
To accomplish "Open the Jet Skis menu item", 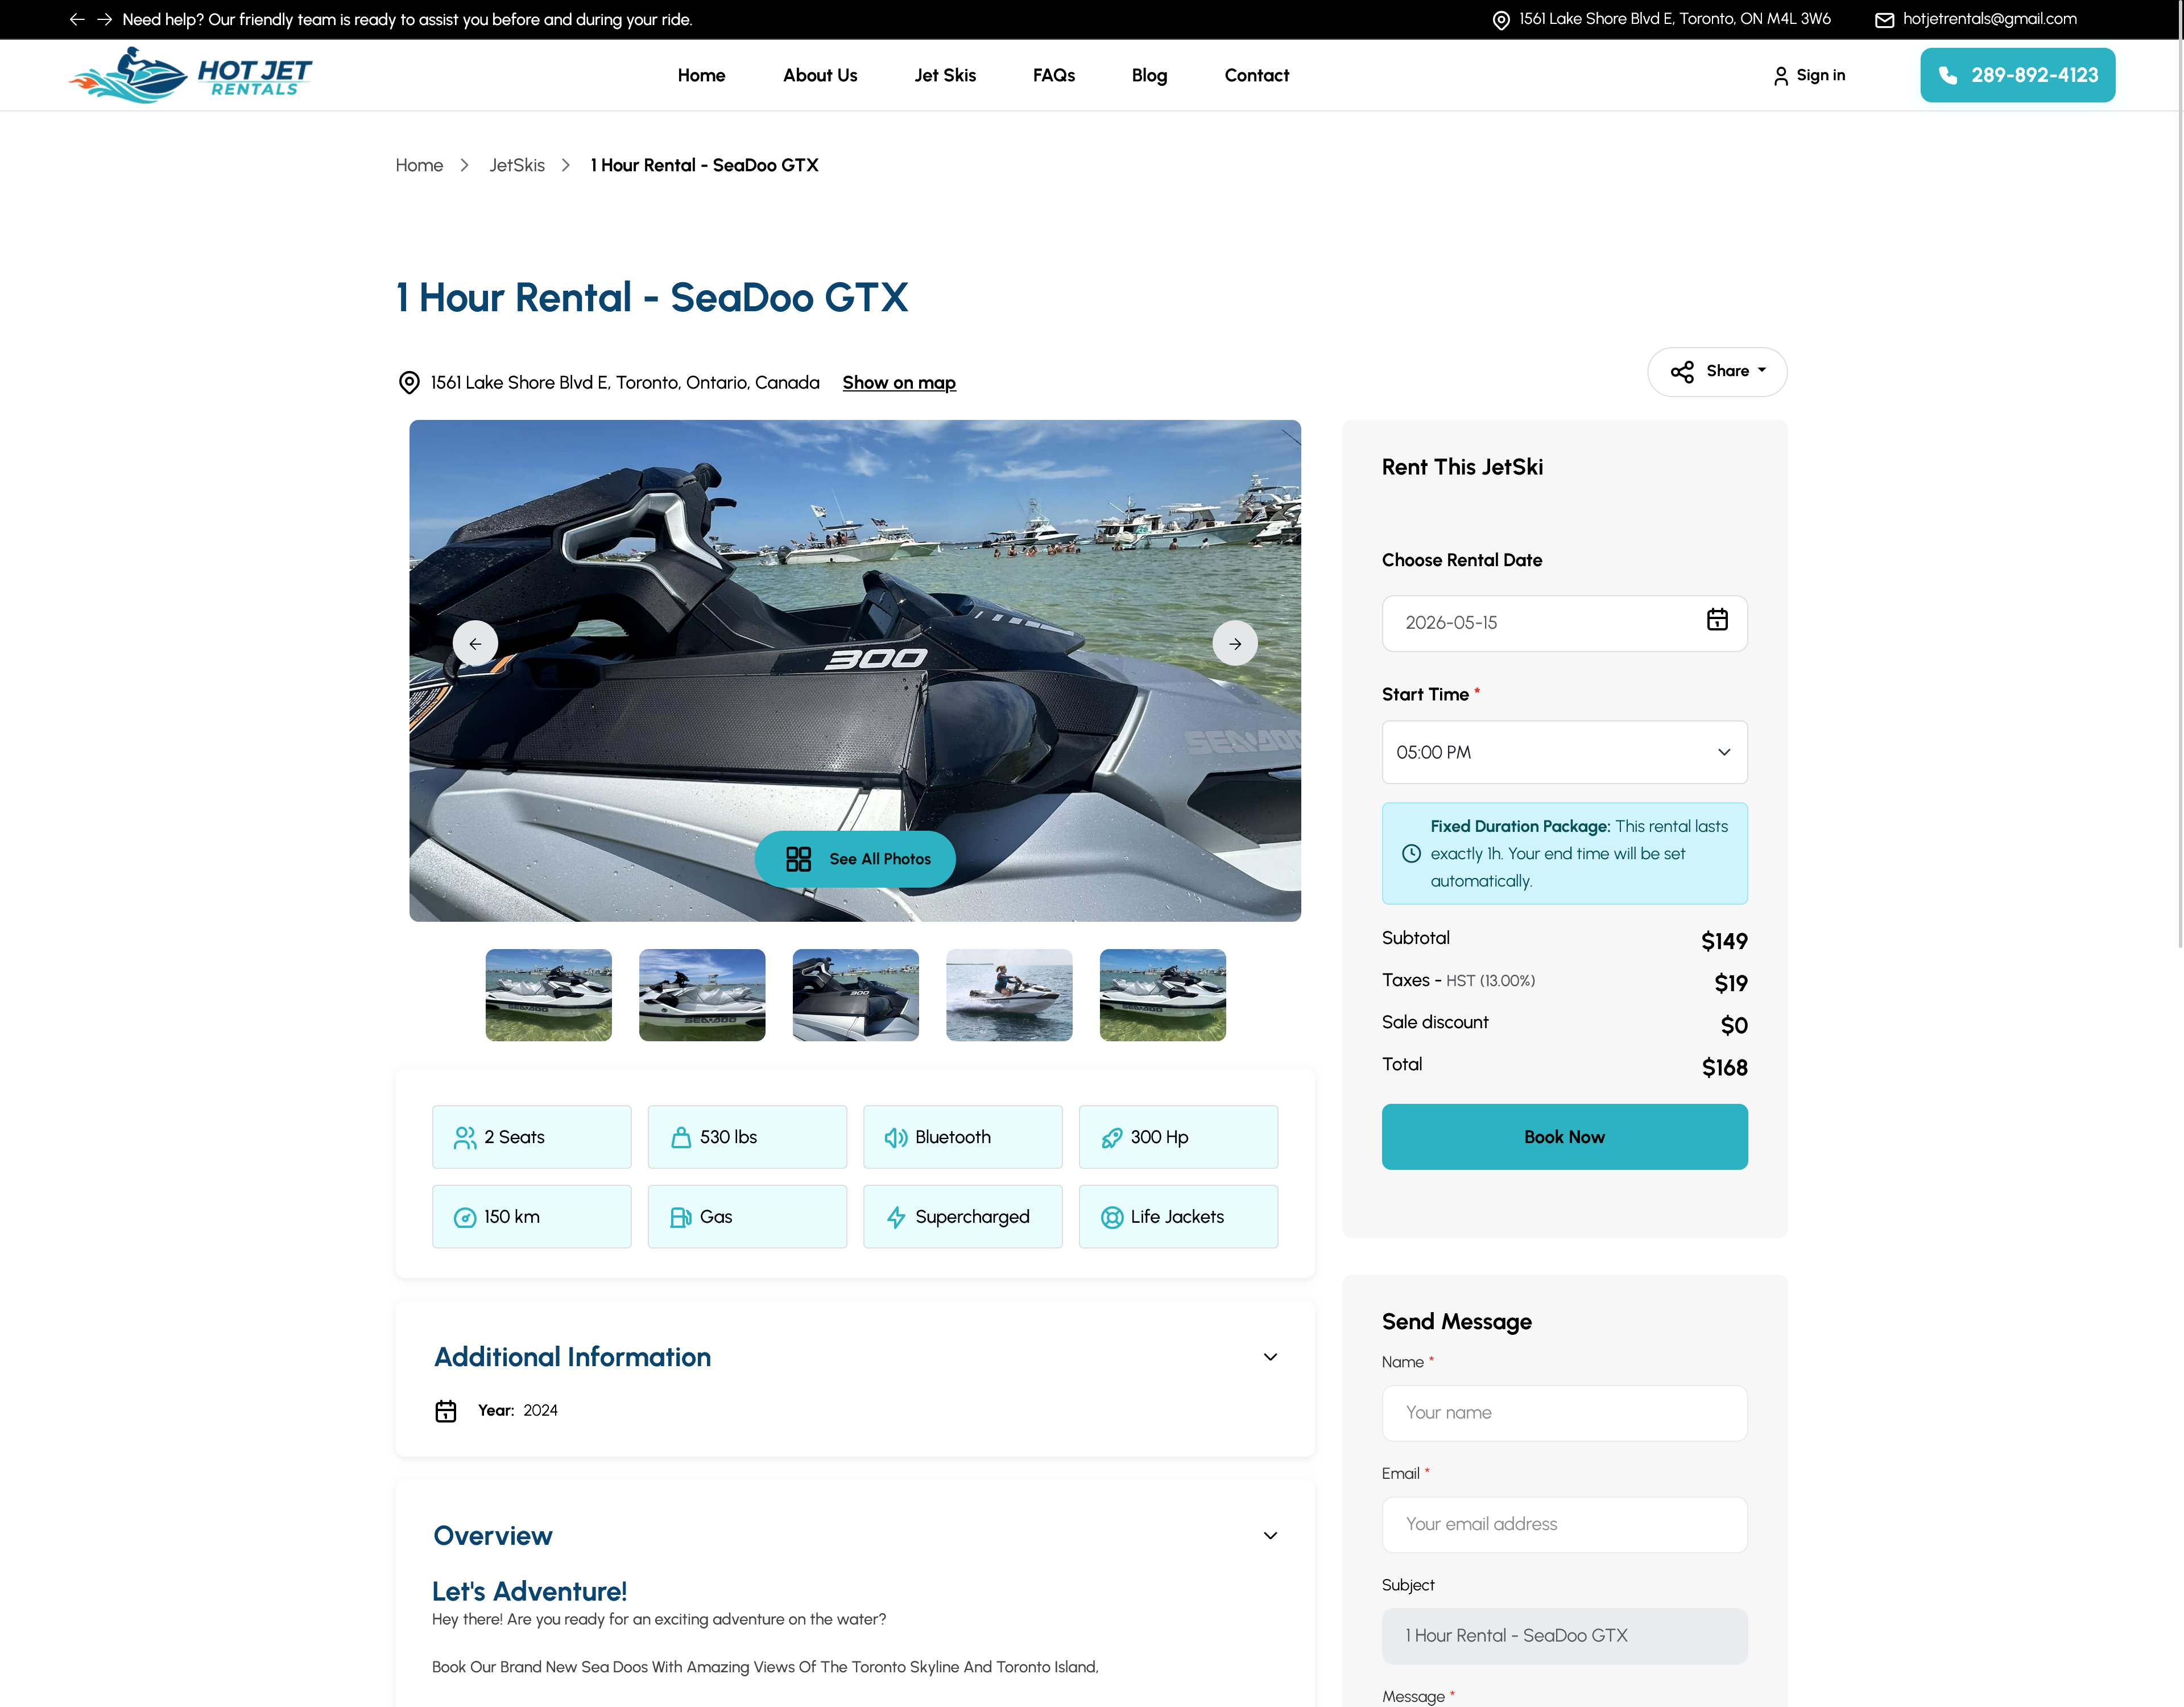I will pyautogui.click(x=945, y=75).
